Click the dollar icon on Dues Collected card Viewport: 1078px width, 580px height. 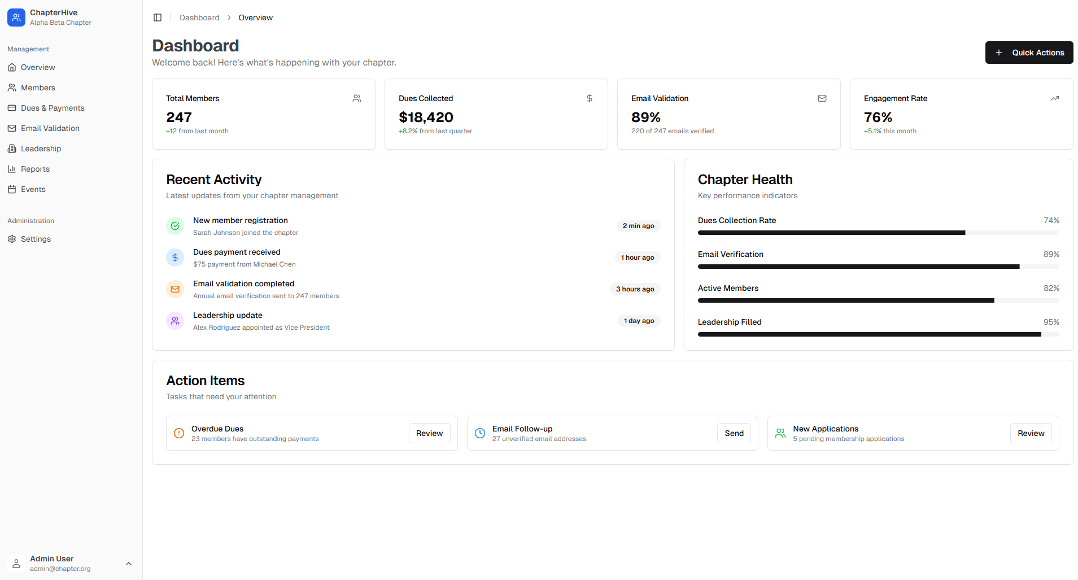(589, 98)
